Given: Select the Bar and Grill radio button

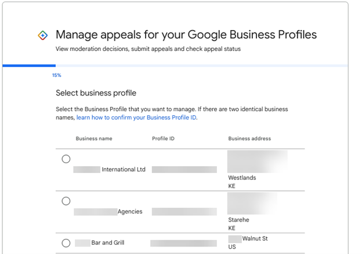Looking at the screenshot, I should pos(66,243).
